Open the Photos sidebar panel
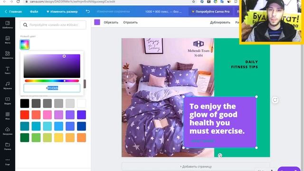 [x=8, y=40]
